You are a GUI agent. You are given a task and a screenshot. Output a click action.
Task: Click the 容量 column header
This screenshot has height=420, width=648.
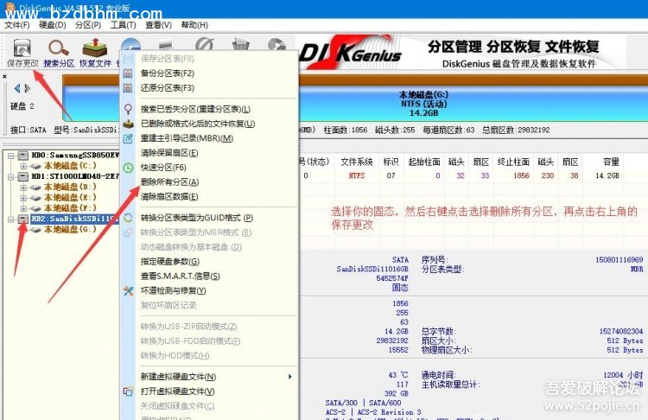[x=610, y=162]
